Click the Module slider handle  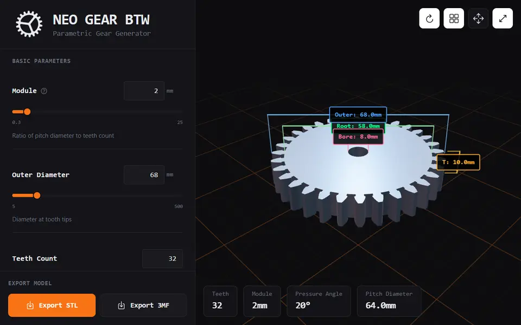pos(27,112)
